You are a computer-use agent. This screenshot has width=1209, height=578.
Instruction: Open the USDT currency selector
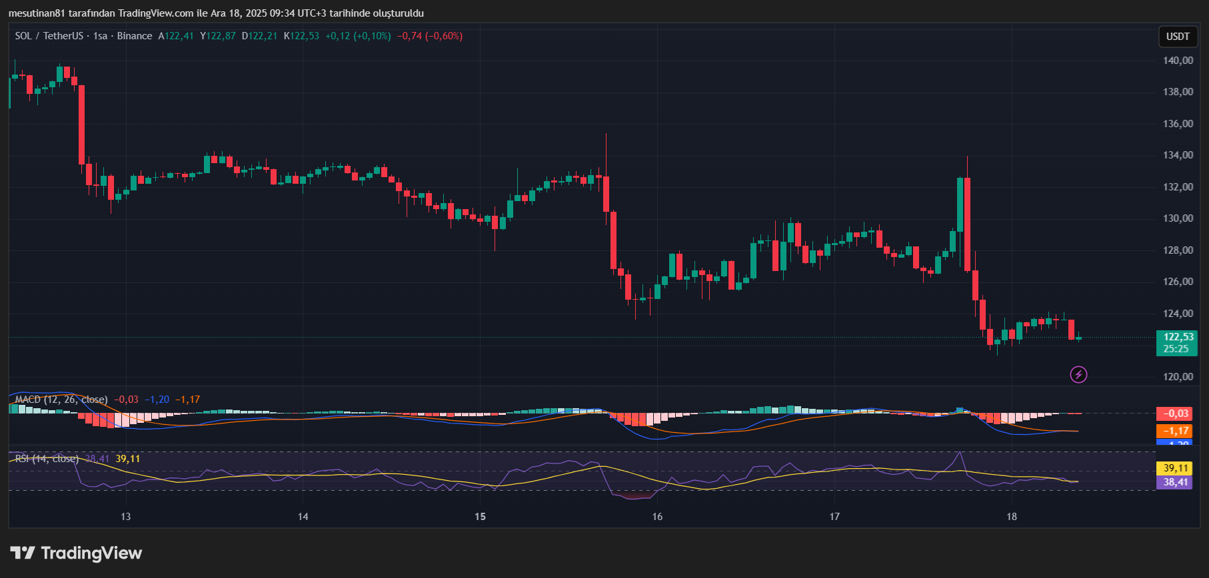pyautogui.click(x=1177, y=37)
